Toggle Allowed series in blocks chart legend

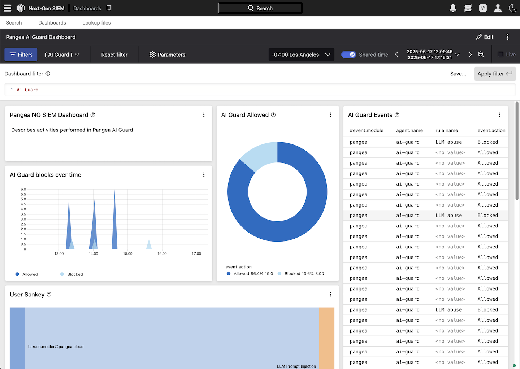[26, 274]
